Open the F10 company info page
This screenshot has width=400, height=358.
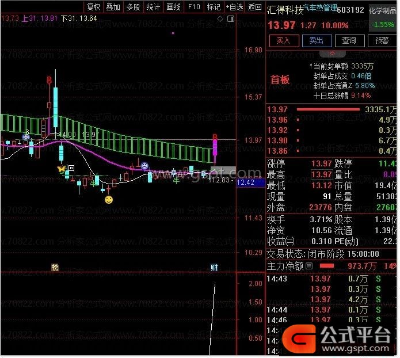[194, 7]
